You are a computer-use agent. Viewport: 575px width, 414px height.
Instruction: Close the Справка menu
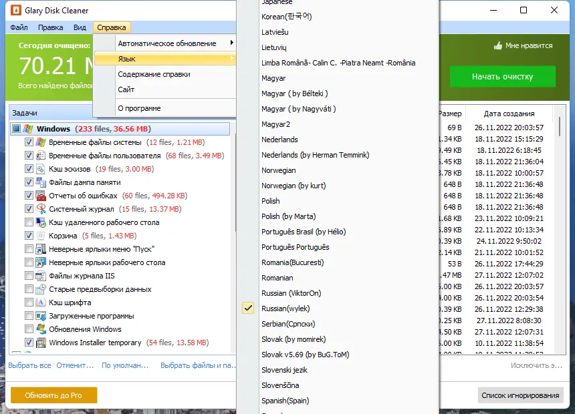112,27
